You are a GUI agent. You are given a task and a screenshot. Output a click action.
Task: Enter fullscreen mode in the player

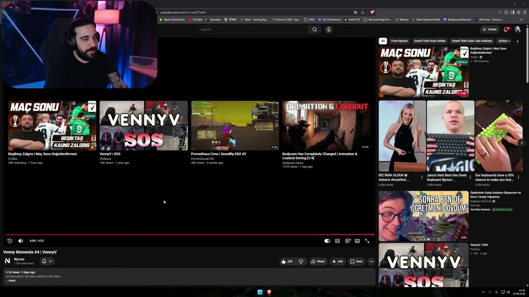click(x=367, y=241)
